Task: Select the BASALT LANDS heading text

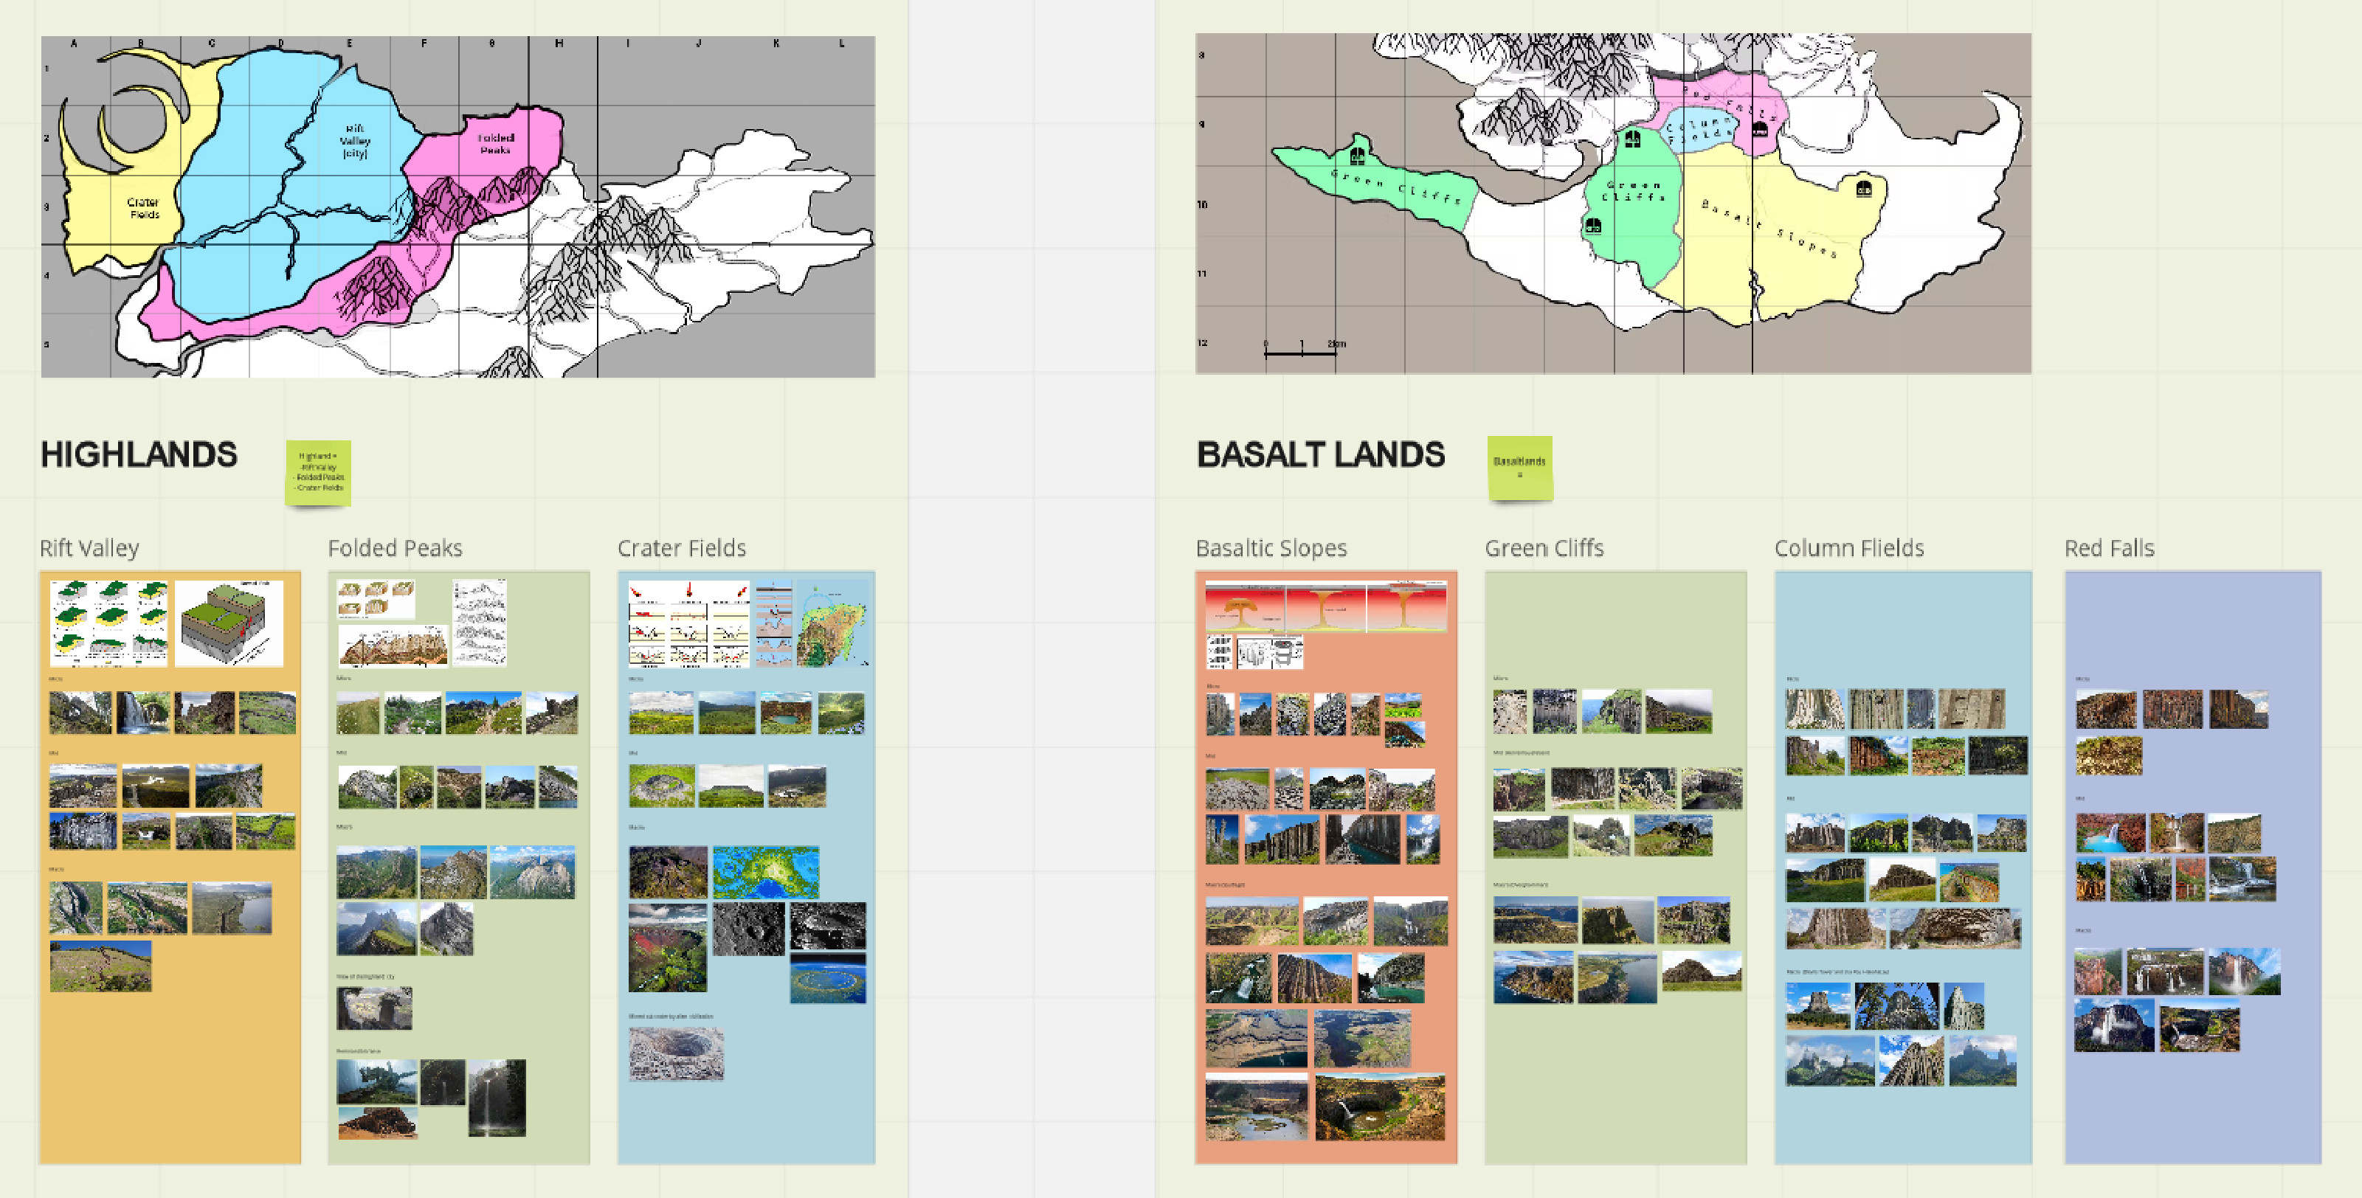Action: 1320,454
